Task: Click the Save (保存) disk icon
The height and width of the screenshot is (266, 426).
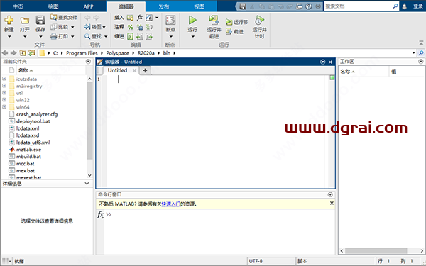Action: (x=40, y=20)
